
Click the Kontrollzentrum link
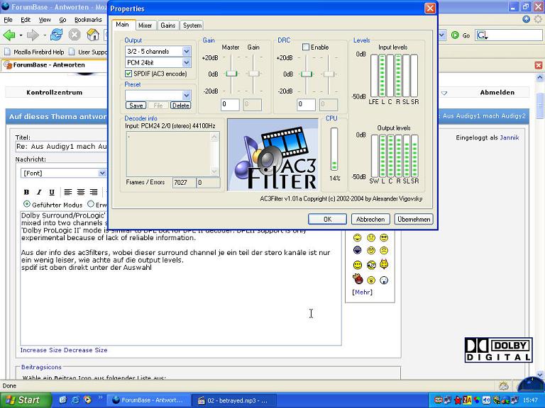click(x=54, y=92)
